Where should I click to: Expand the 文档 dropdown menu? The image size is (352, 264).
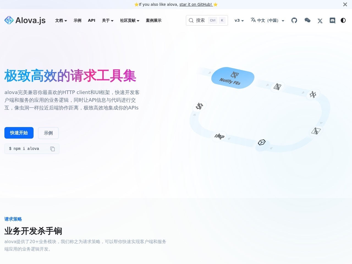(x=61, y=20)
